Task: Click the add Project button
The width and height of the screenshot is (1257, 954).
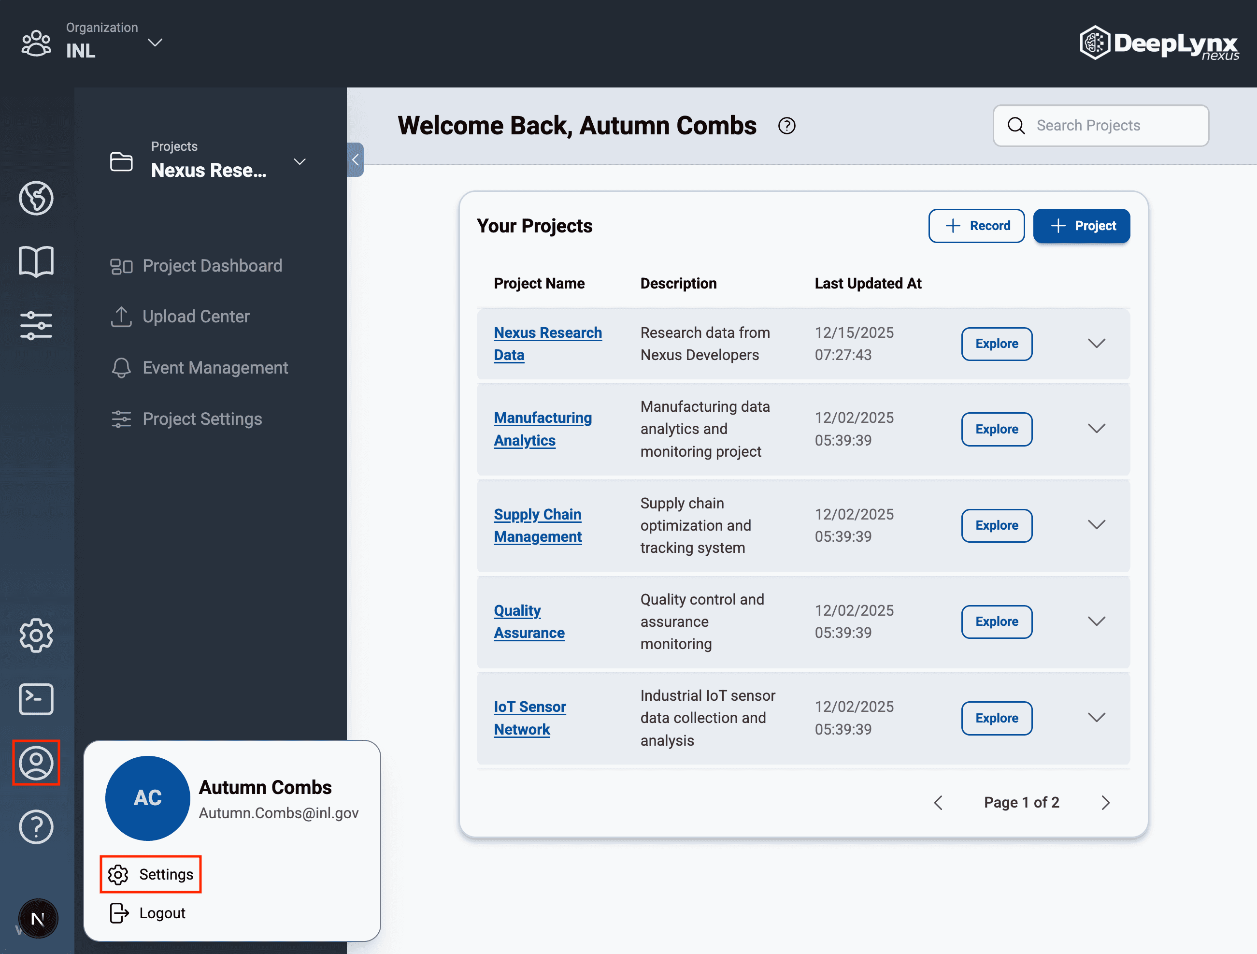Action: (x=1081, y=226)
